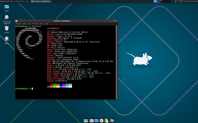The image size is (198, 123).
Task: Select the Terminal window button in the taskbar
Action: coord(41,1)
